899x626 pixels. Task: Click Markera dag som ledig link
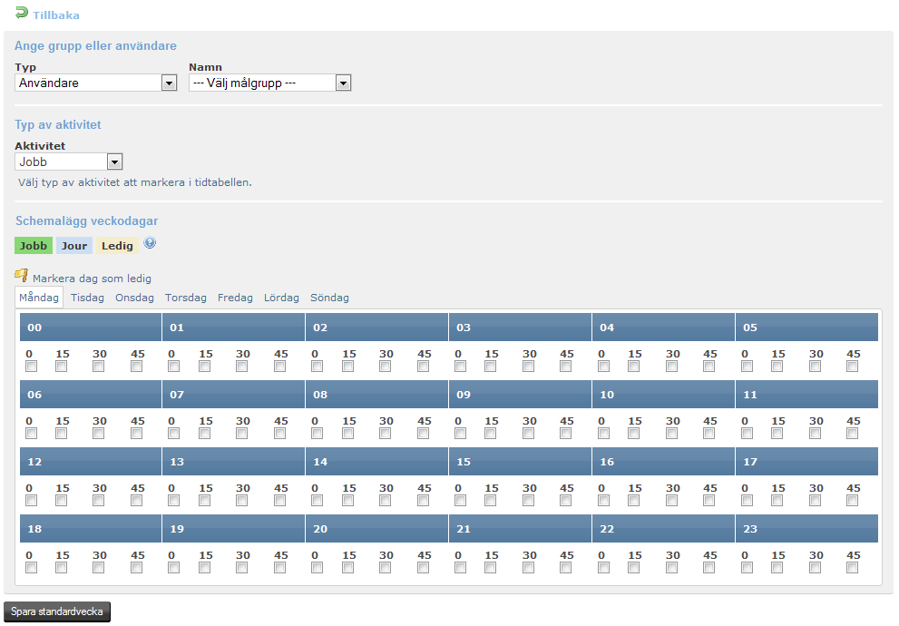[x=92, y=279]
